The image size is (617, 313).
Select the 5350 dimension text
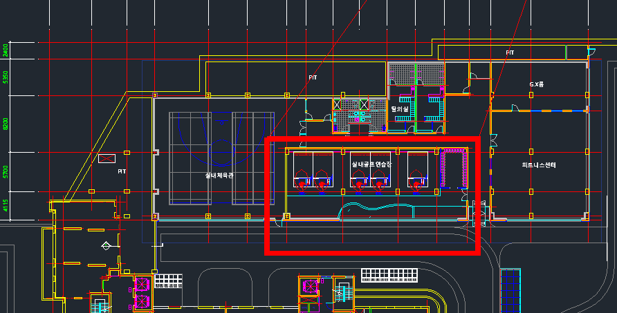pyautogui.click(x=6, y=77)
